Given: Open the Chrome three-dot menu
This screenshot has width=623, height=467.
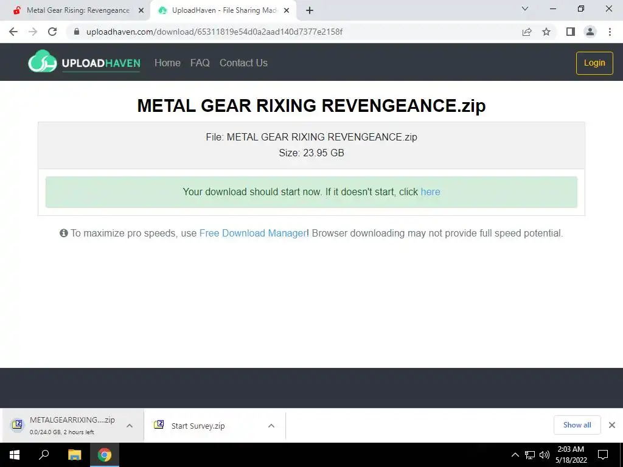Looking at the screenshot, I should 610,32.
